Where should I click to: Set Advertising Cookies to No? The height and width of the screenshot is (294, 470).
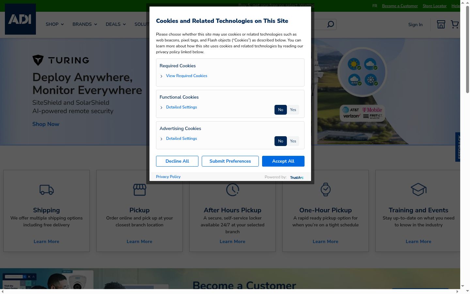coord(281,141)
